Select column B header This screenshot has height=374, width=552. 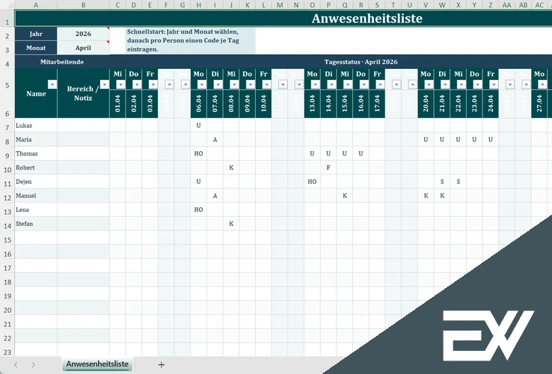click(83, 5)
